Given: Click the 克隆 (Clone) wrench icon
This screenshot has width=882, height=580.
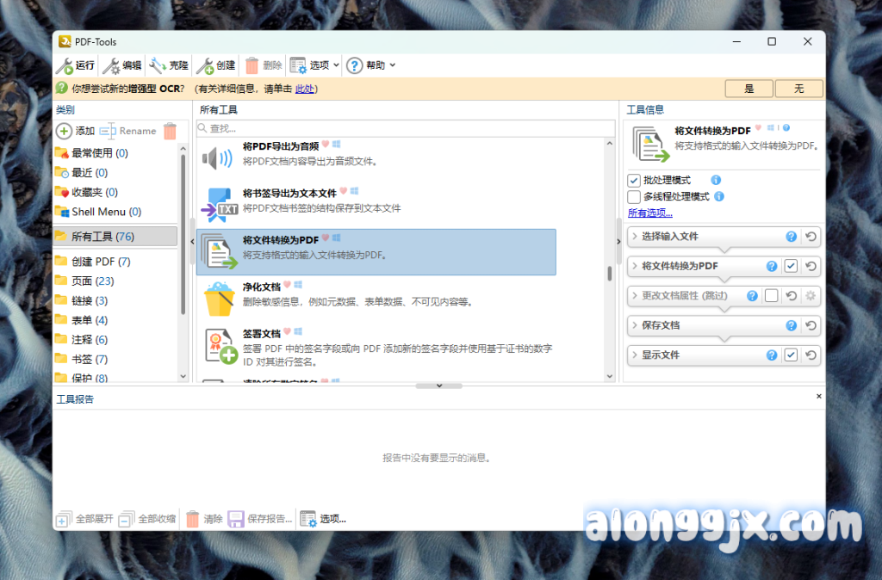Looking at the screenshot, I should pyautogui.click(x=157, y=65).
